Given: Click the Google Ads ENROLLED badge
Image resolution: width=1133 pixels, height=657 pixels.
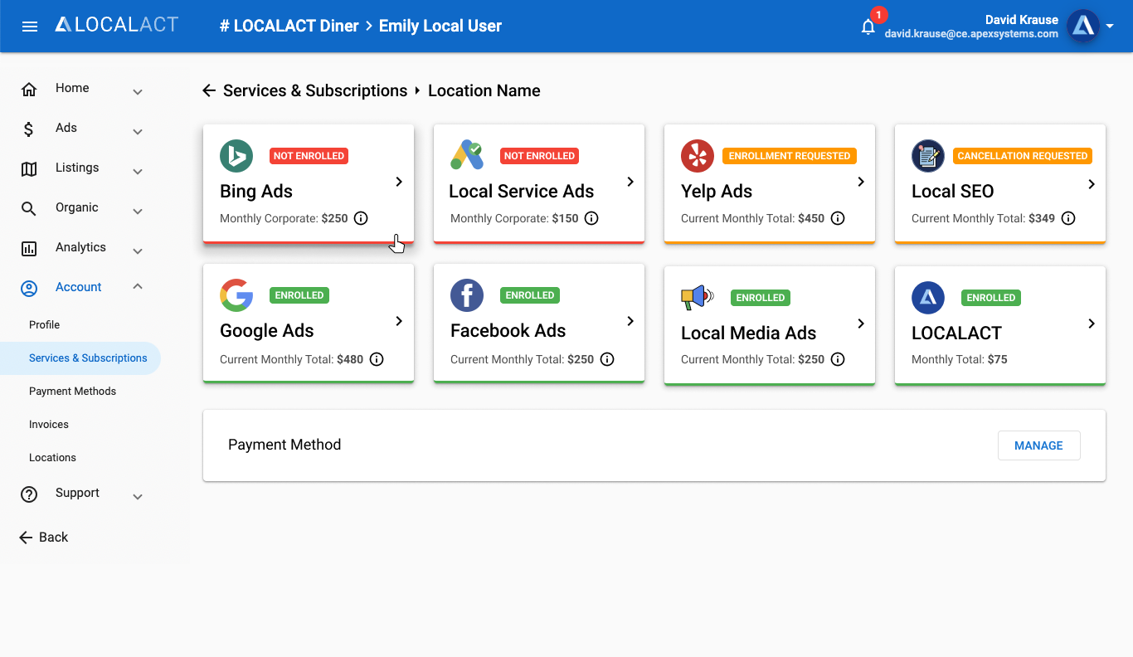Looking at the screenshot, I should tap(299, 294).
